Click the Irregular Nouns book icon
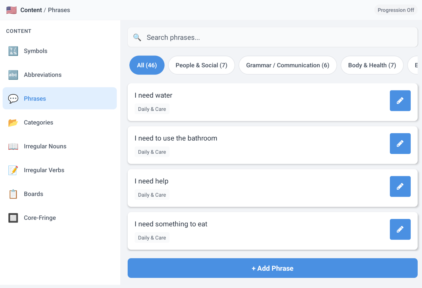Viewport: 422px width, 288px height. click(13, 146)
